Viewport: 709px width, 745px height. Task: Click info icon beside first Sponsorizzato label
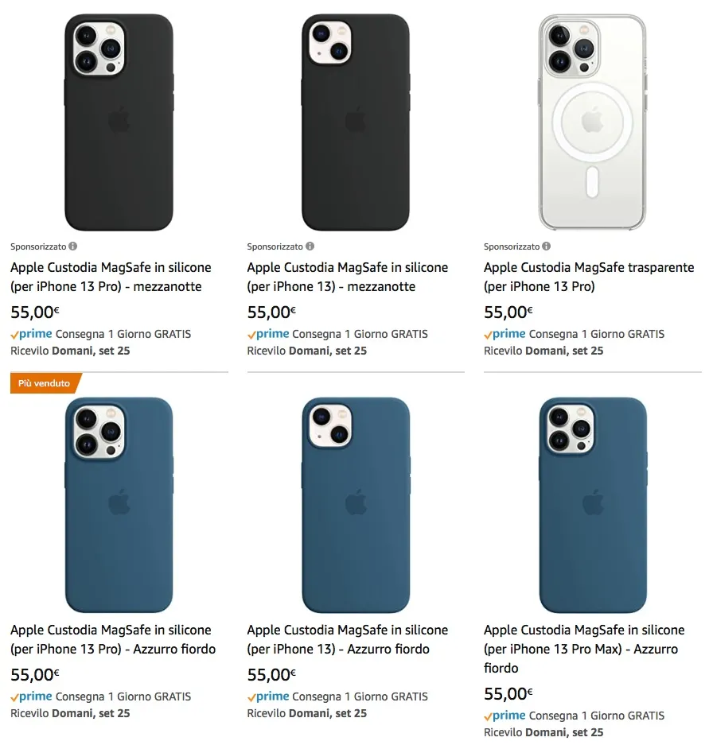click(73, 246)
